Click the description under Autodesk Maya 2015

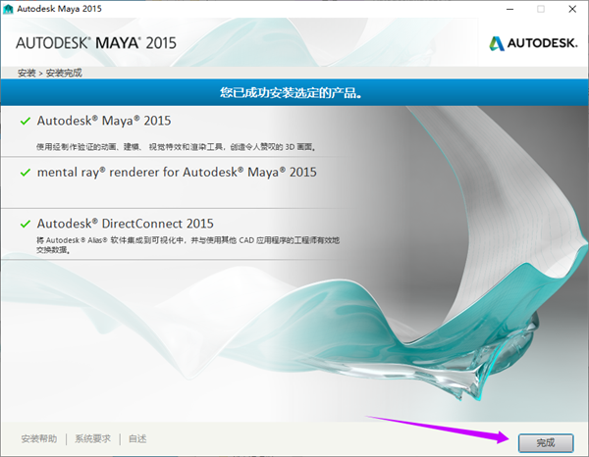[177, 146]
